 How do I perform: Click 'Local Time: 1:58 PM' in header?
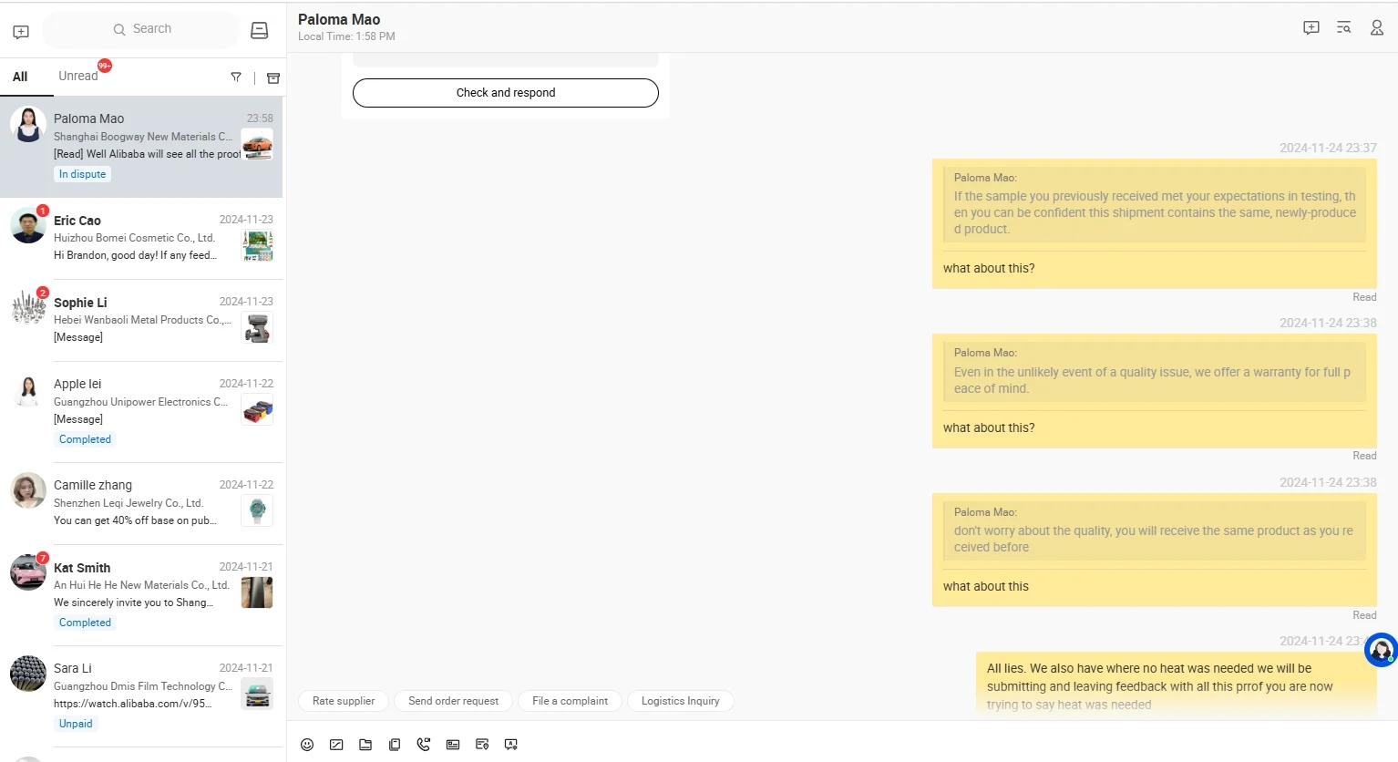click(x=346, y=36)
